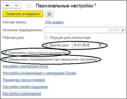Image resolution: width=127 pixels, height=99 pixels.
Task: Click the back navigation arrow
Action: pos(7,6)
